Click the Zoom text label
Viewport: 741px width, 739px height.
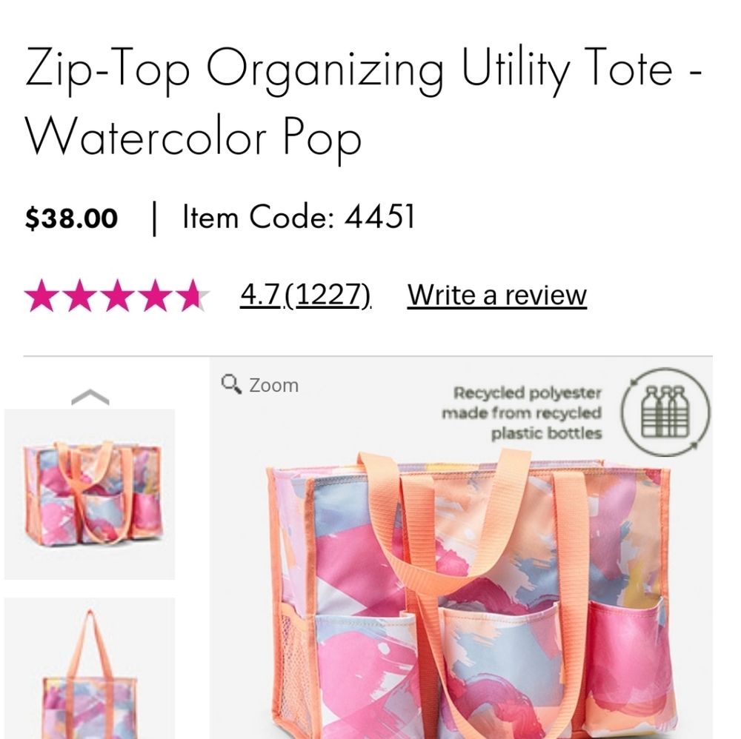(x=274, y=384)
